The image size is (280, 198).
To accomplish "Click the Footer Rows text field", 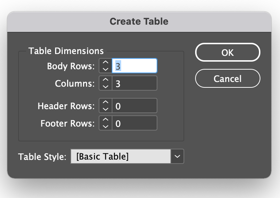I will (x=134, y=123).
